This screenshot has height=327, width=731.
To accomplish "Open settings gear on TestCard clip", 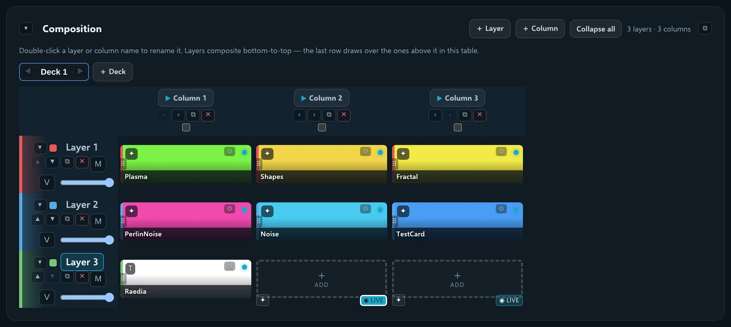I will click(x=502, y=209).
